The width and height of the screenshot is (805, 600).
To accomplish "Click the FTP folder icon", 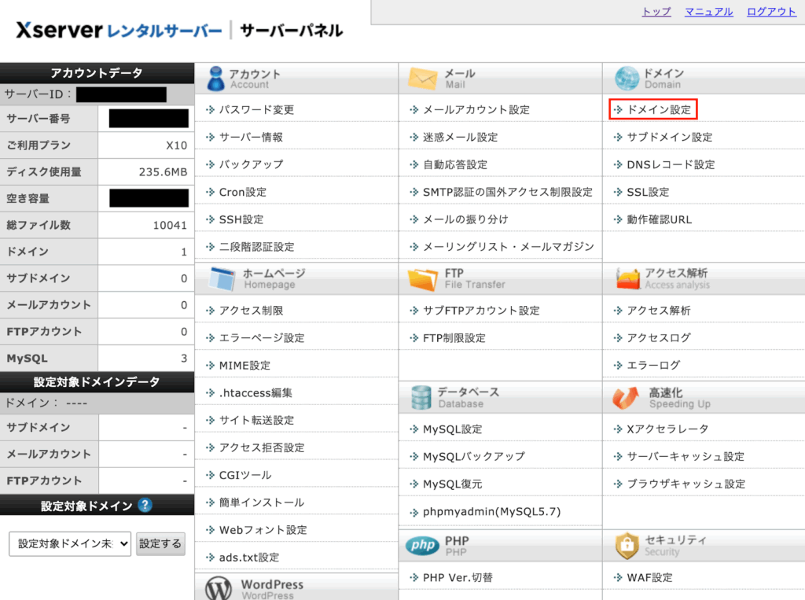I will [423, 278].
